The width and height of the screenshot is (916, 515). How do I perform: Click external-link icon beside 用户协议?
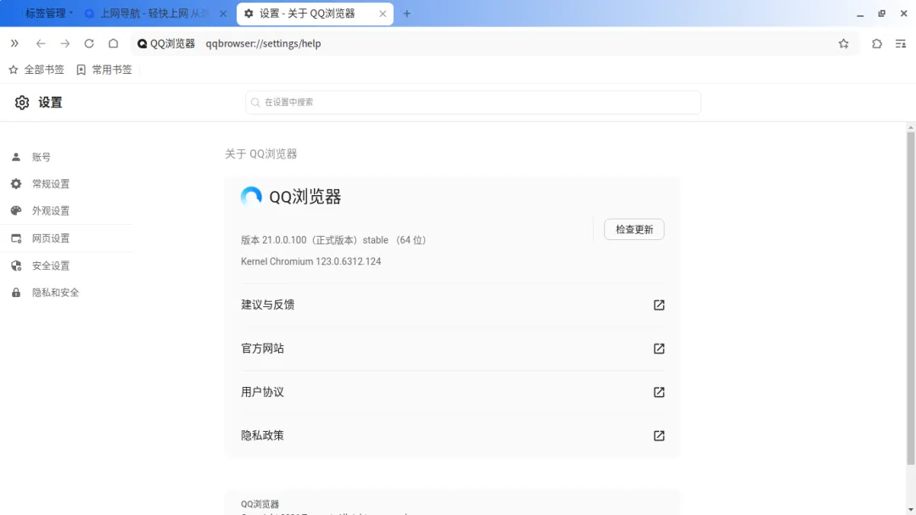pyautogui.click(x=659, y=392)
